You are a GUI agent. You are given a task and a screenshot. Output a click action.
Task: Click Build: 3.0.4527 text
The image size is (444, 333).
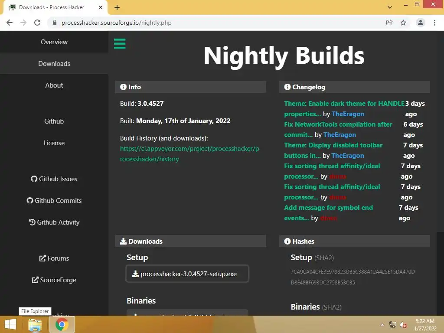click(142, 103)
